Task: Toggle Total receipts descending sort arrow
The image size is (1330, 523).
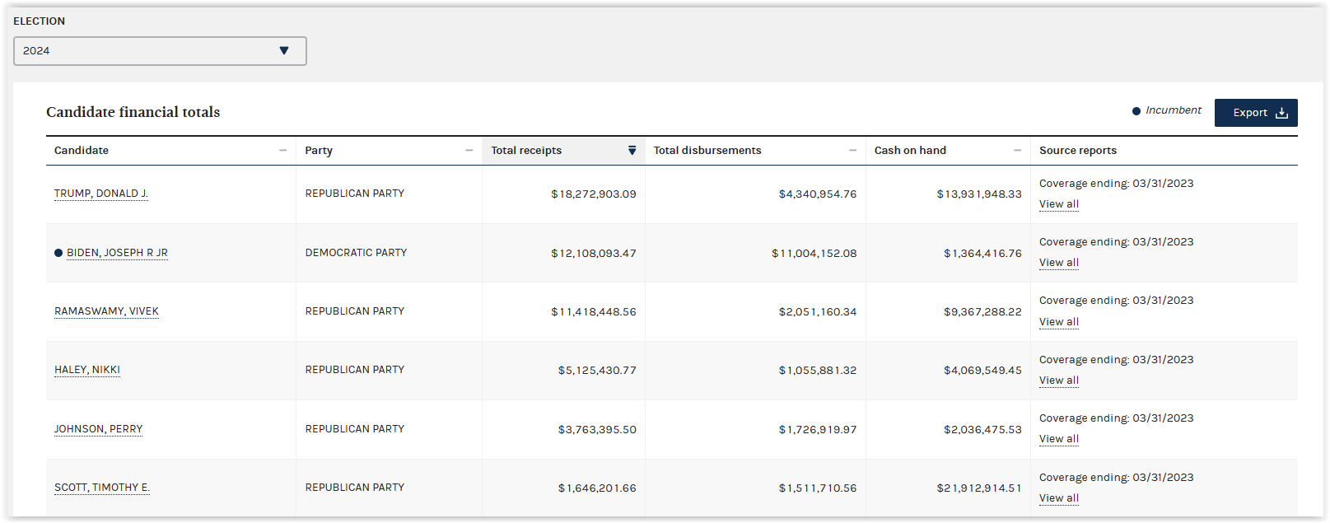Action: [632, 151]
